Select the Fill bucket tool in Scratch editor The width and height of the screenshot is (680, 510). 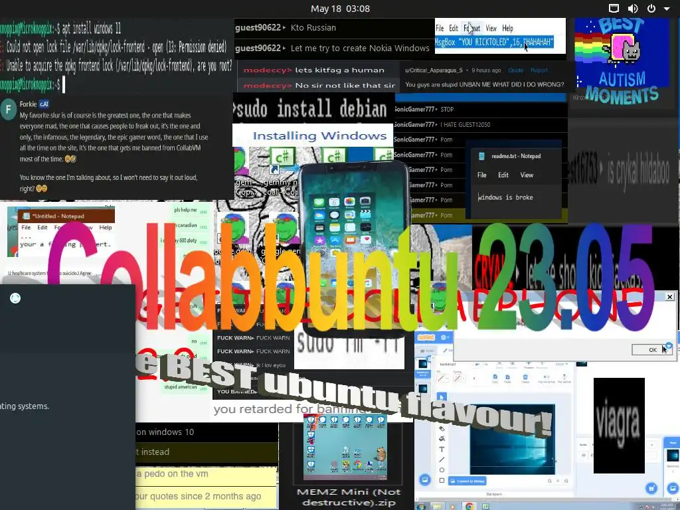(x=442, y=438)
